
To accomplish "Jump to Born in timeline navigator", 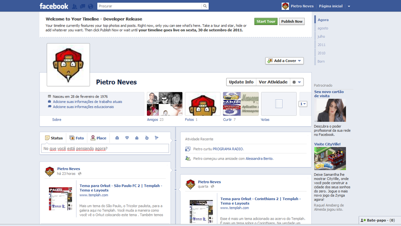I will (321, 61).
